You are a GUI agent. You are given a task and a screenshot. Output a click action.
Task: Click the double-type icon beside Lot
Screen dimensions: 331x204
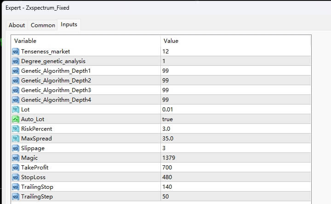point(16,109)
